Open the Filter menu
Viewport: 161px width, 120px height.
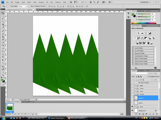point(35,2)
